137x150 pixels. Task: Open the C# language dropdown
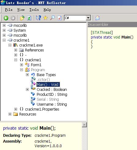click(x=88, y=18)
